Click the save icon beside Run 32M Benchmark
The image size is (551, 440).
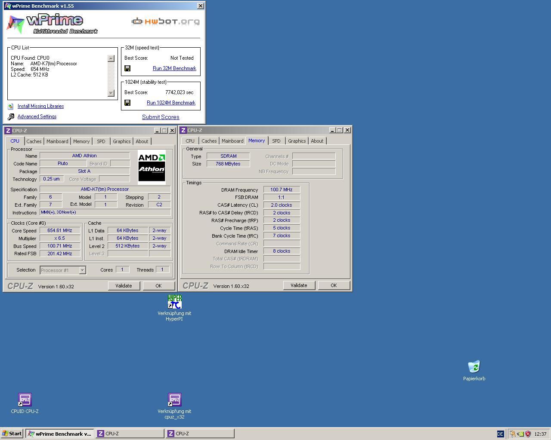(x=127, y=68)
